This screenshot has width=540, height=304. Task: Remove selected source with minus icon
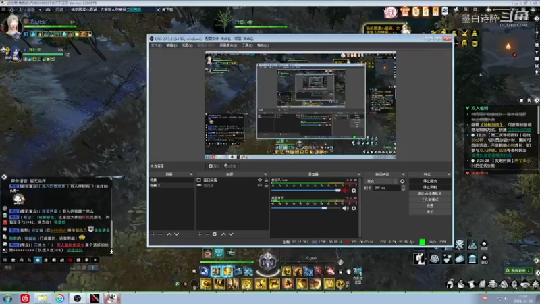[x=207, y=234]
